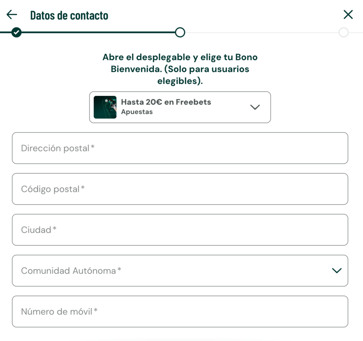This screenshot has width=363, height=341.
Task: Click the Datos de contacto header text
Action: [x=69, y=15]
